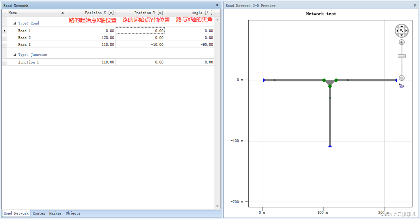Screen dimensions: 420x219
Task: Click the zoom slider handle
Action: pos(402,56)
